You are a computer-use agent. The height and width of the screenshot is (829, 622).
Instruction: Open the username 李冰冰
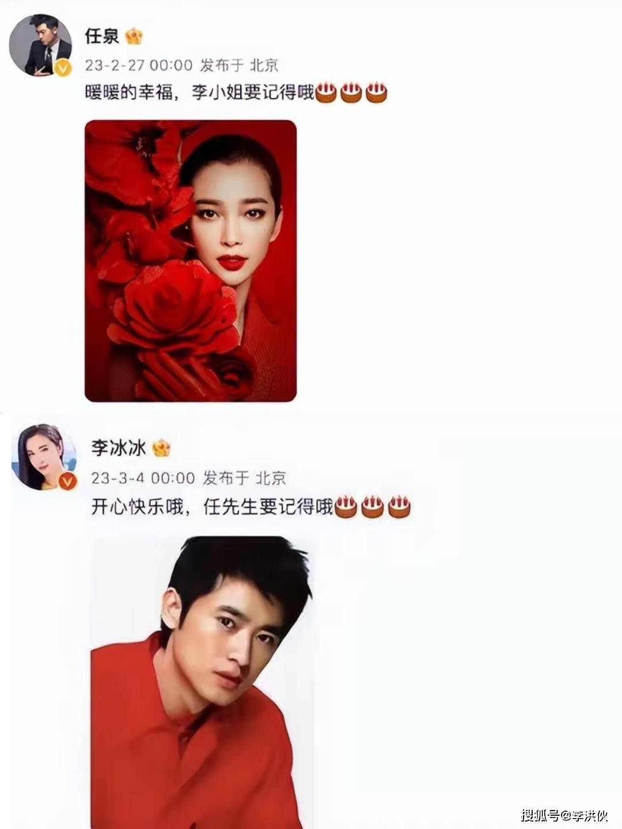pyautogui.click(x=119, y=447)
